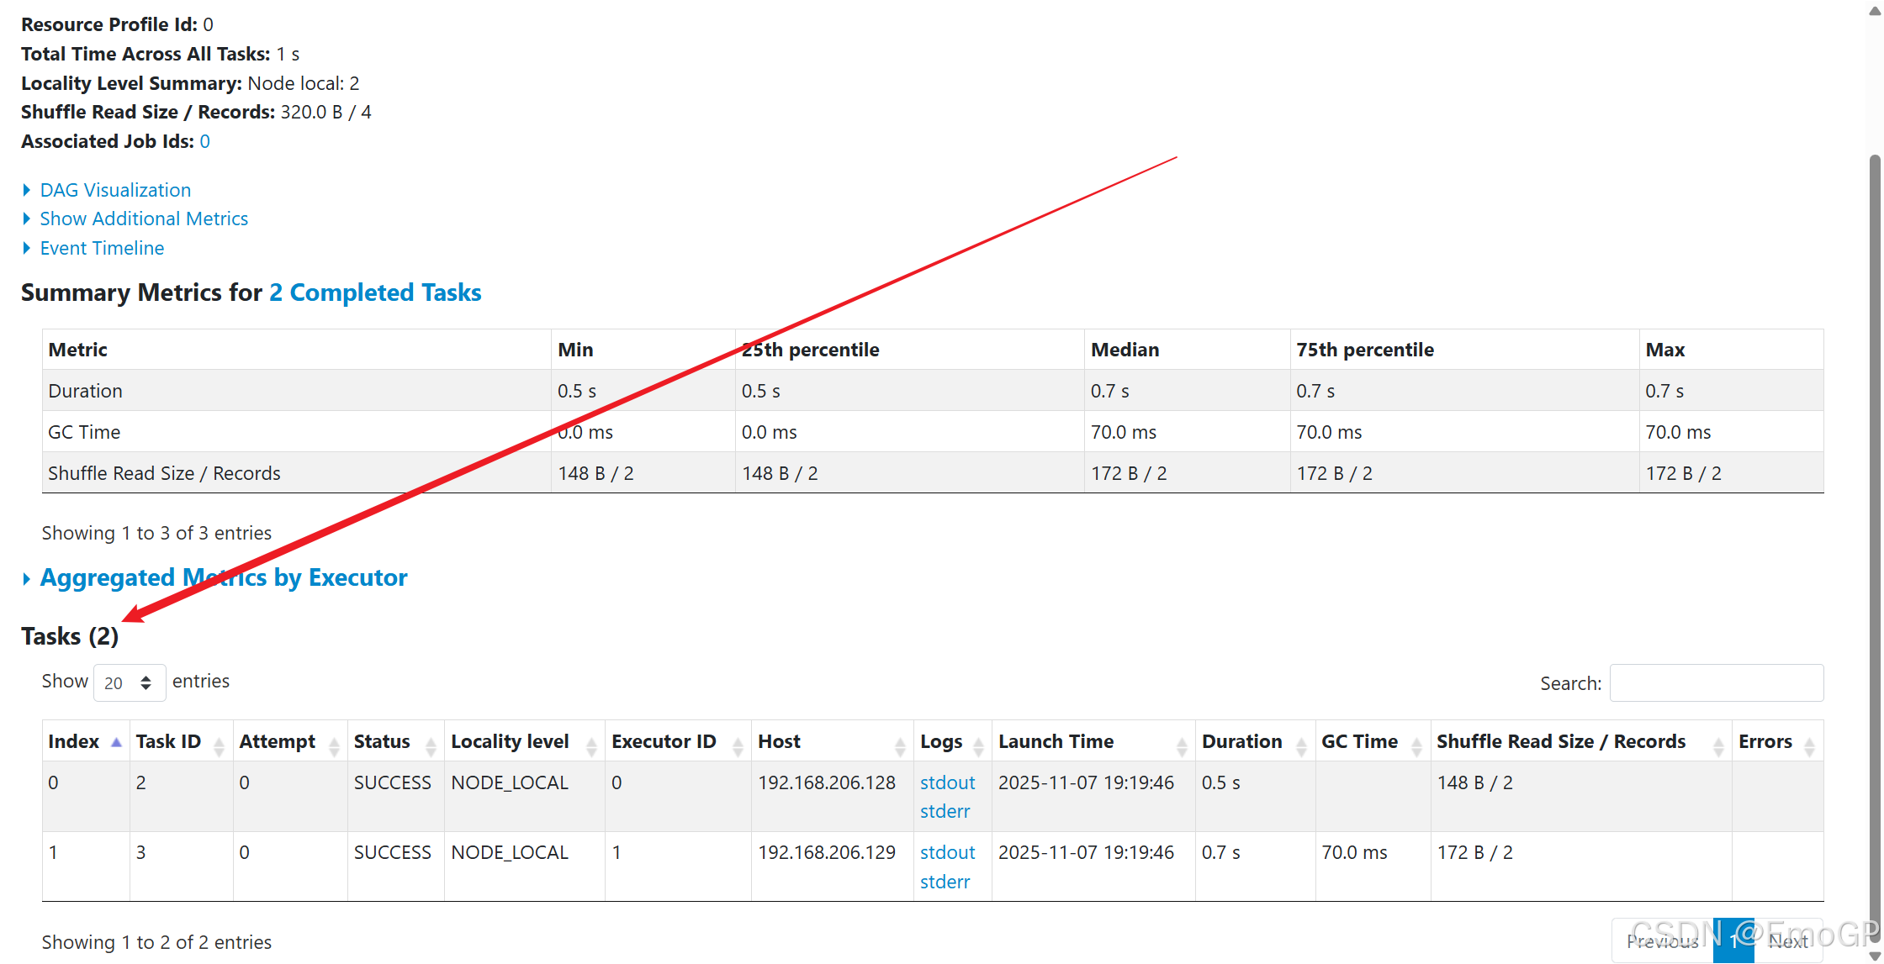Viewport: 1884px width, 964px height.
Task: Sort by GC Time column arrows
Action: [1416, 745]
